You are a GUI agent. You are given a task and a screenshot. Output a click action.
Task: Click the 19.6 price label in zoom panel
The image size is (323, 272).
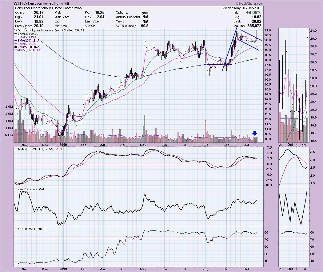coord(313,141)
